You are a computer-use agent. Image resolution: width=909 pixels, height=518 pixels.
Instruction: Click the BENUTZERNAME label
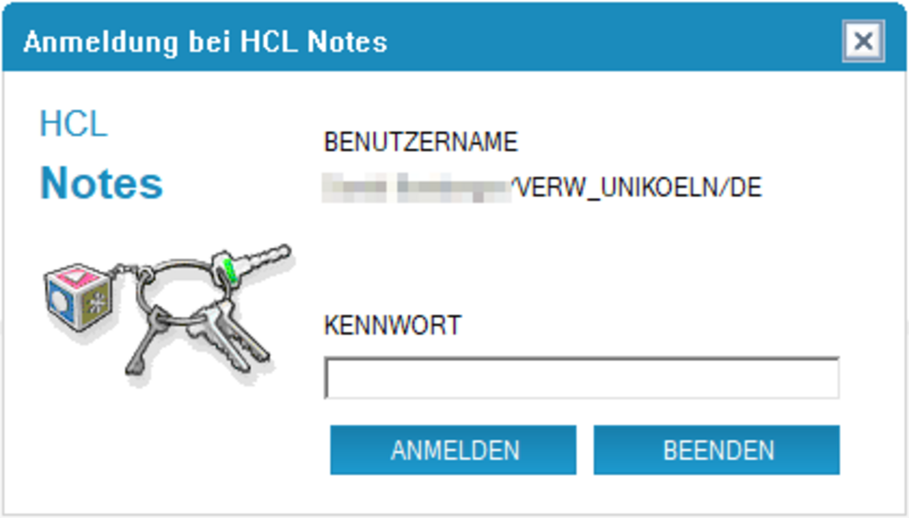click(420, 142)
